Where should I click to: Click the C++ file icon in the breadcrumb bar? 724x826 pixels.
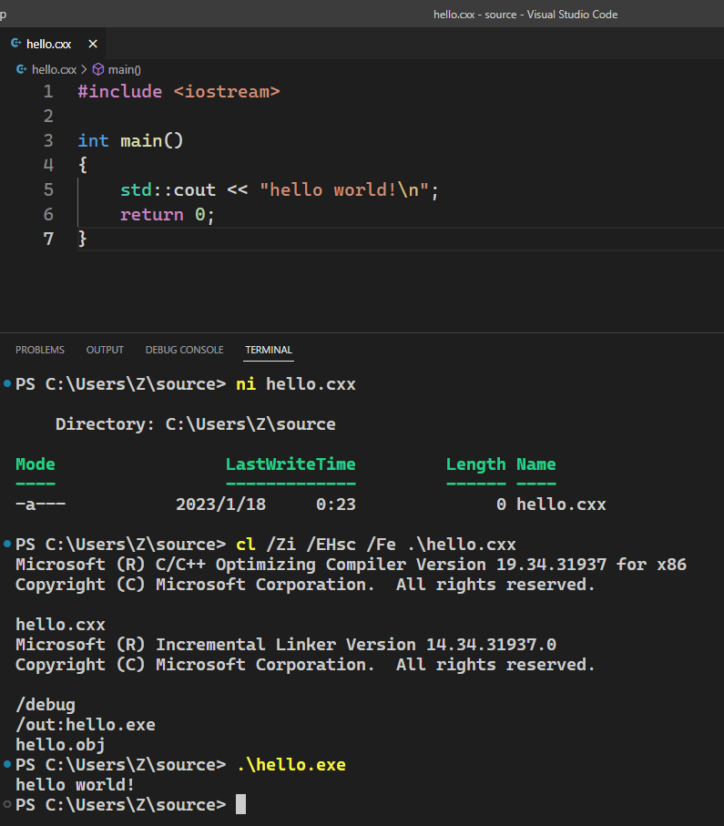coord(22,69)
